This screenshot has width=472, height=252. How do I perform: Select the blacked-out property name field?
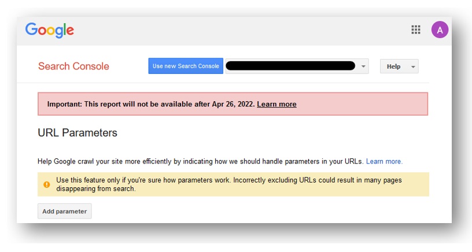[x=290, y=66]
